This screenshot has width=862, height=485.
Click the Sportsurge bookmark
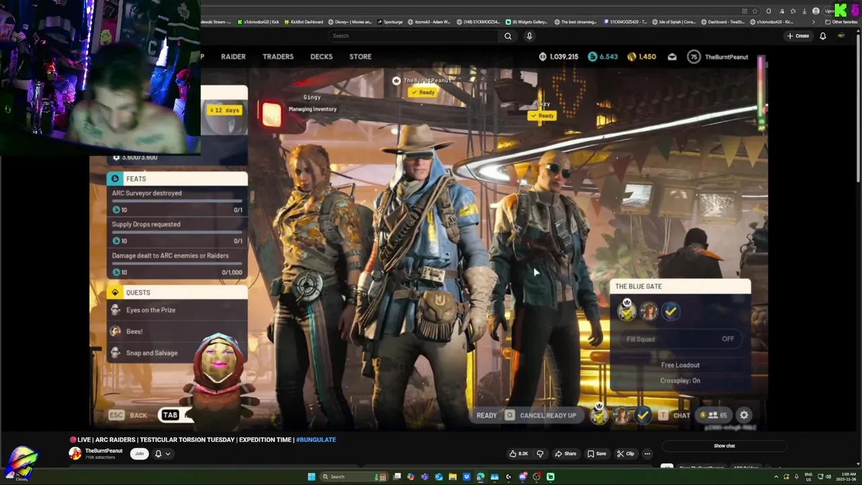click(390, 22)
